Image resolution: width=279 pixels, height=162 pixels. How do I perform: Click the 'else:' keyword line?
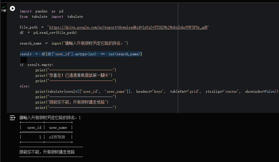(25, 86)
